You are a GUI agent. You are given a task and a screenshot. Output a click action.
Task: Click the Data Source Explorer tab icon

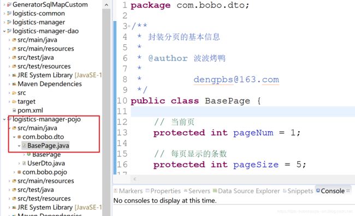(x=215, y=191)
